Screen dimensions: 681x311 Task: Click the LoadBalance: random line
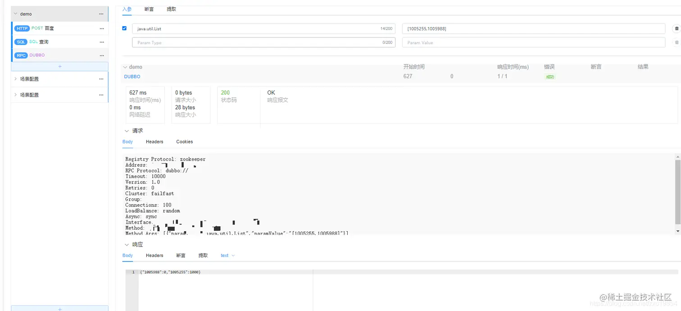pyautogui.click(x=153, y=211)
